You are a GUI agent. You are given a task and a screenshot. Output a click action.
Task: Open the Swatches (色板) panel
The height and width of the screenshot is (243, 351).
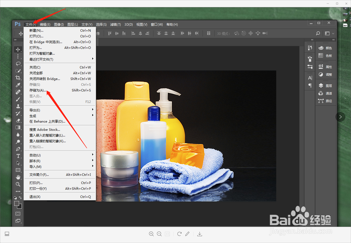click(325, 56)
